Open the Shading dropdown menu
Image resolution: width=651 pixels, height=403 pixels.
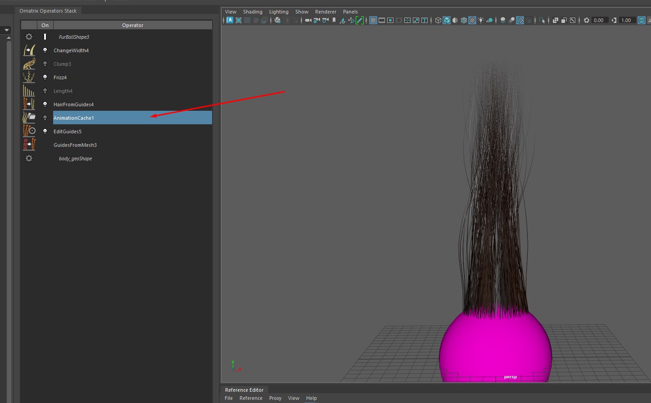[253, 12]
